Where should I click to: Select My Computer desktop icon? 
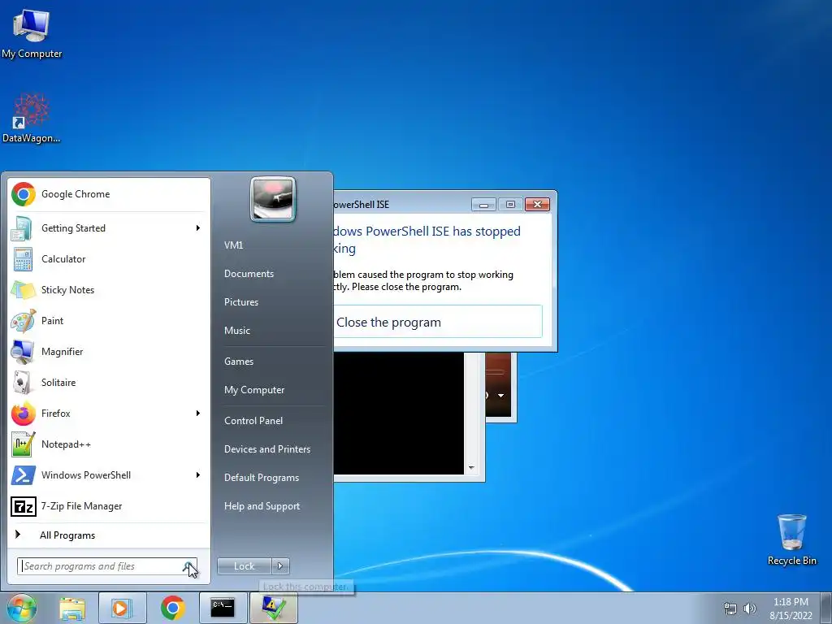32,33
